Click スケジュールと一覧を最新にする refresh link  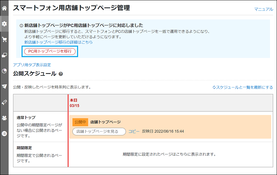click(x=243, y=87)
